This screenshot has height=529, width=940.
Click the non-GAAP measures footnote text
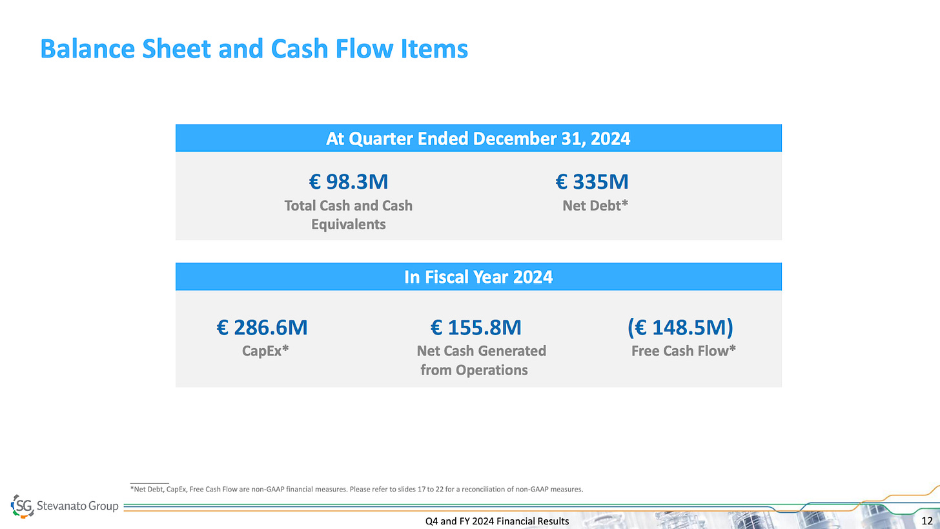[x=356, y=489]
